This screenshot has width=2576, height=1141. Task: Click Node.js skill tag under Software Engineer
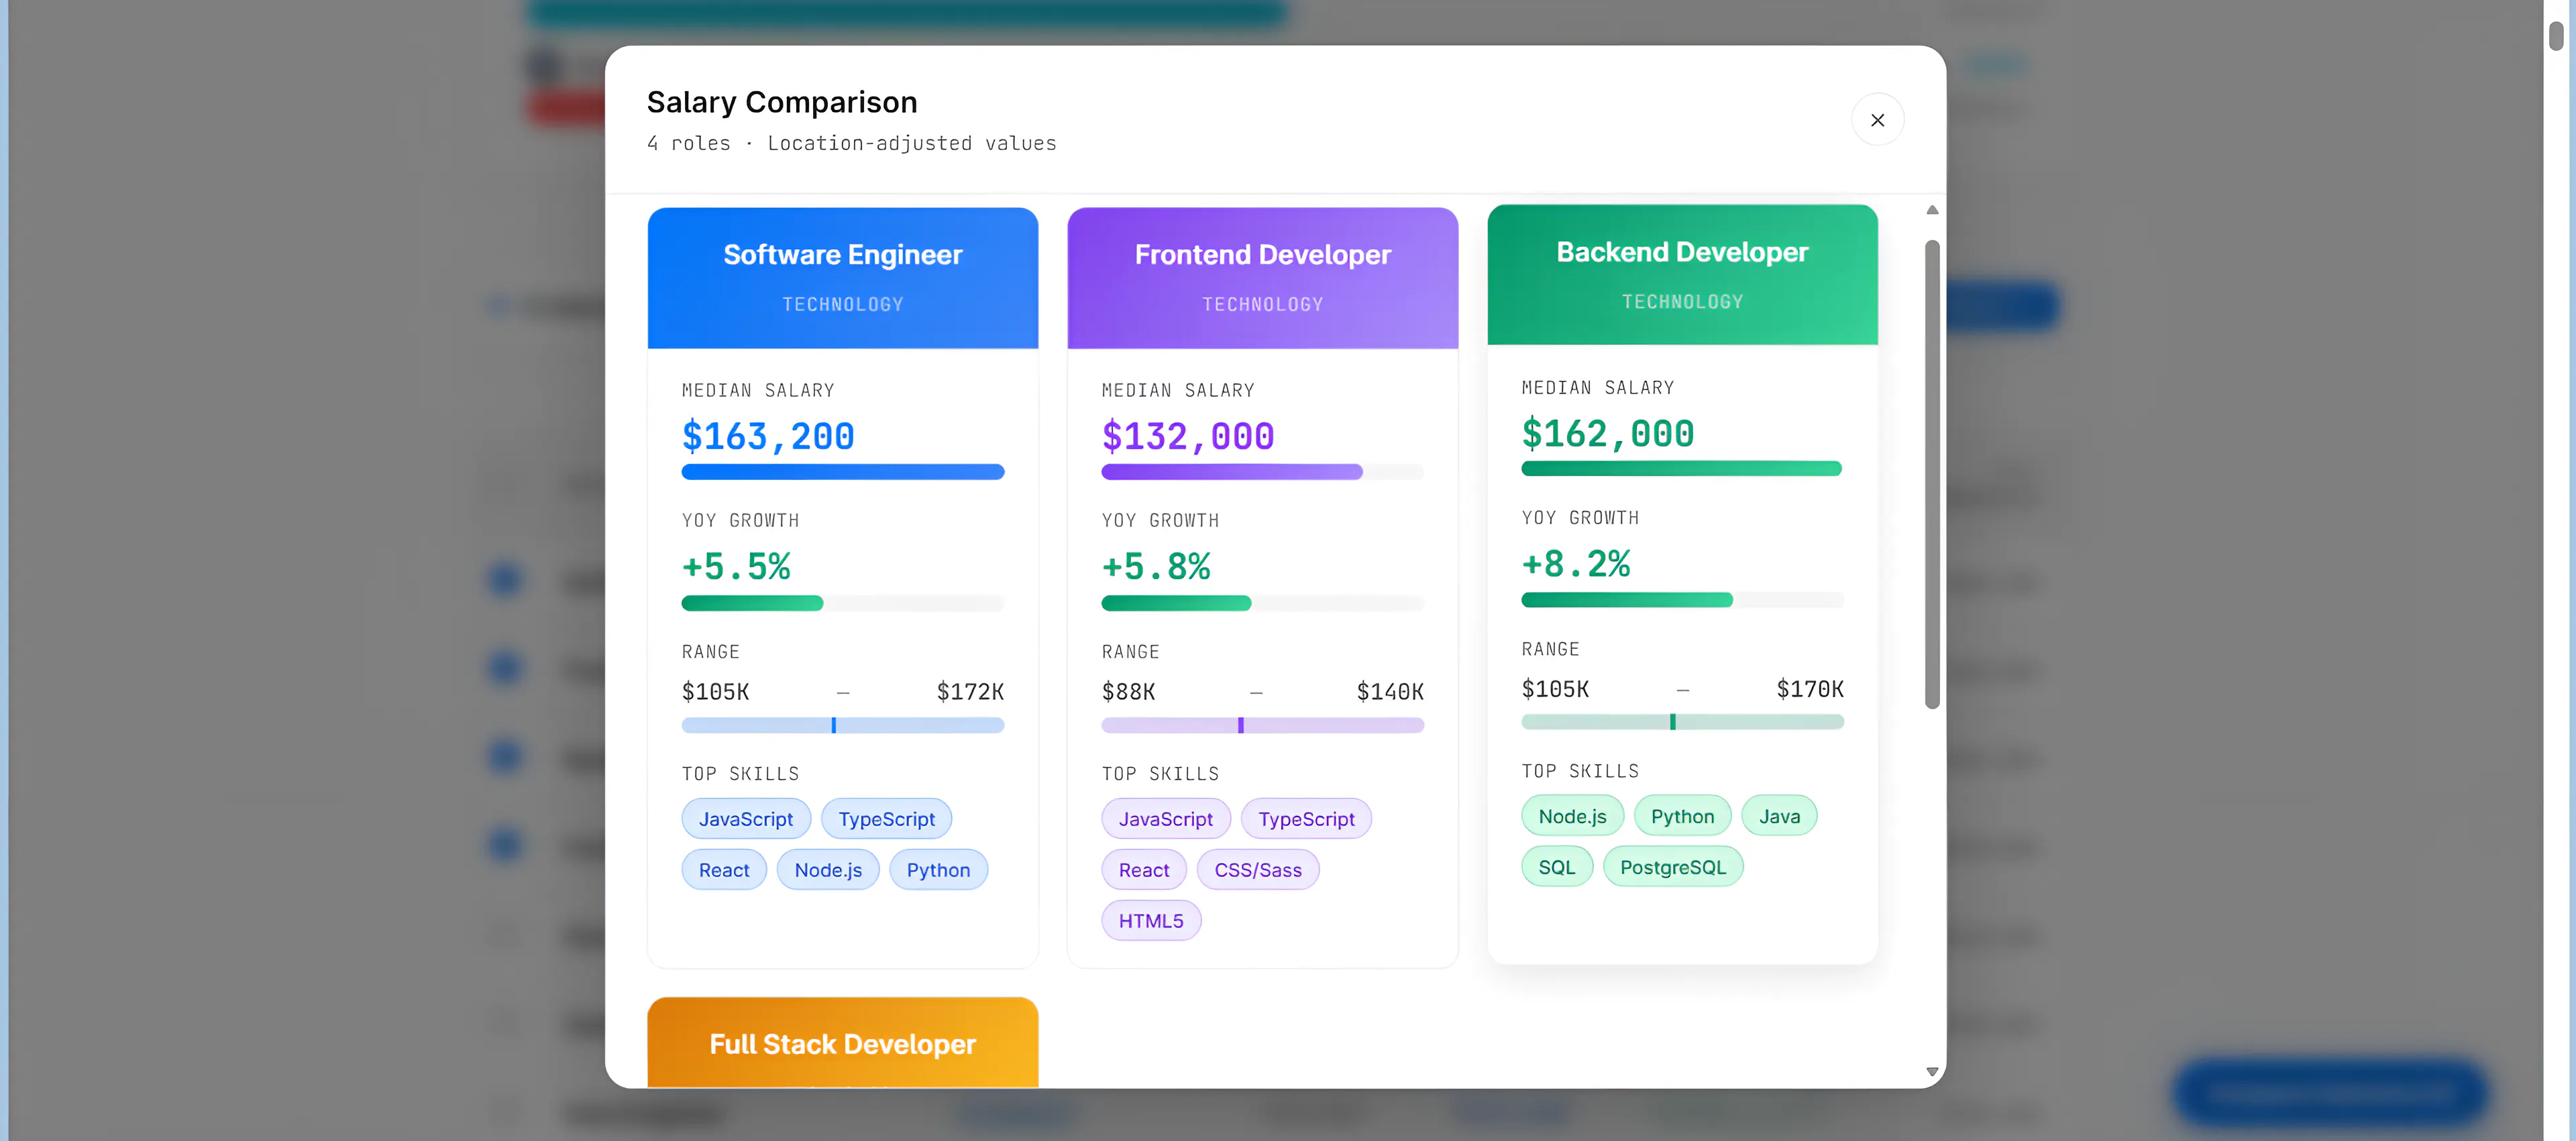click(828, 869)
